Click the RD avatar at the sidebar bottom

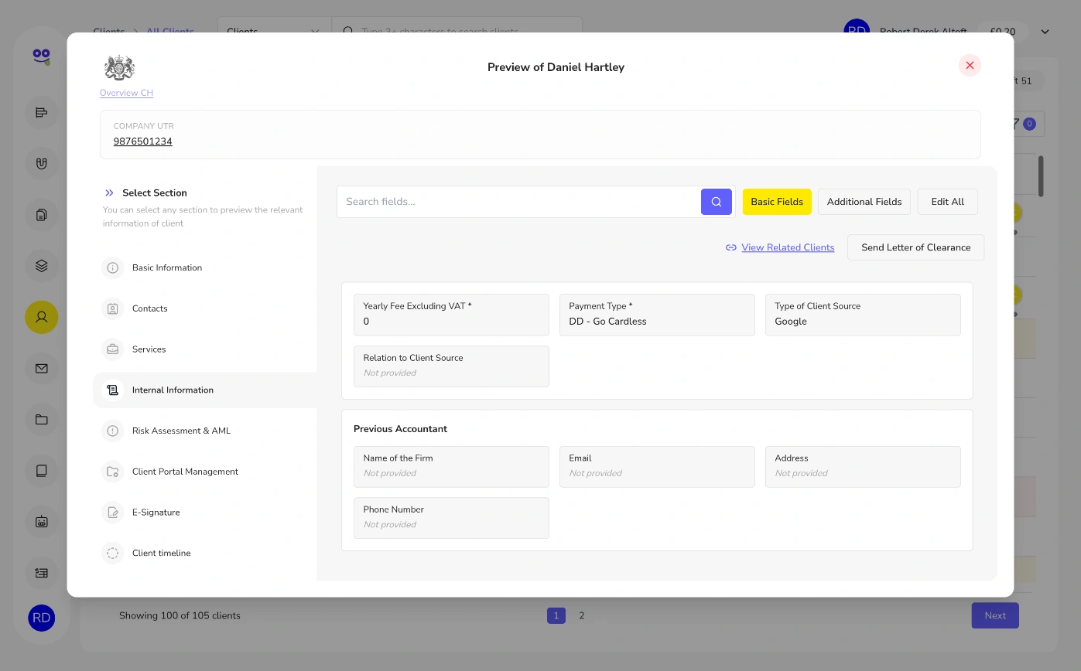pos(42,618)
